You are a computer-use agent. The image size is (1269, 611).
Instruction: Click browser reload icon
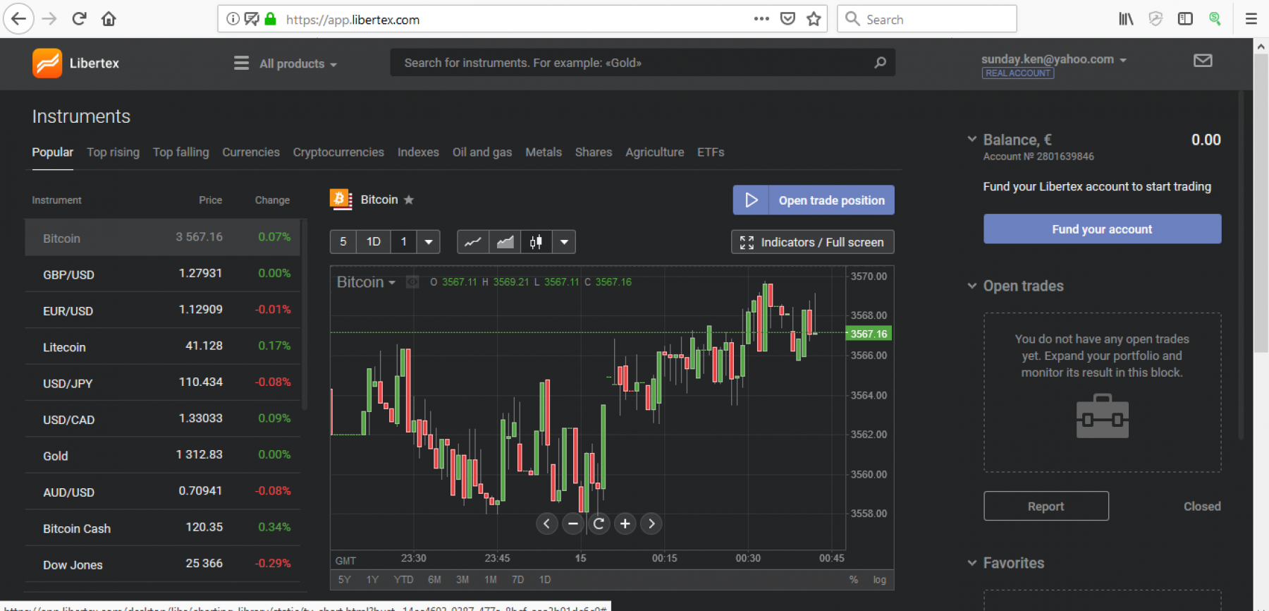(x=79, y=19)
